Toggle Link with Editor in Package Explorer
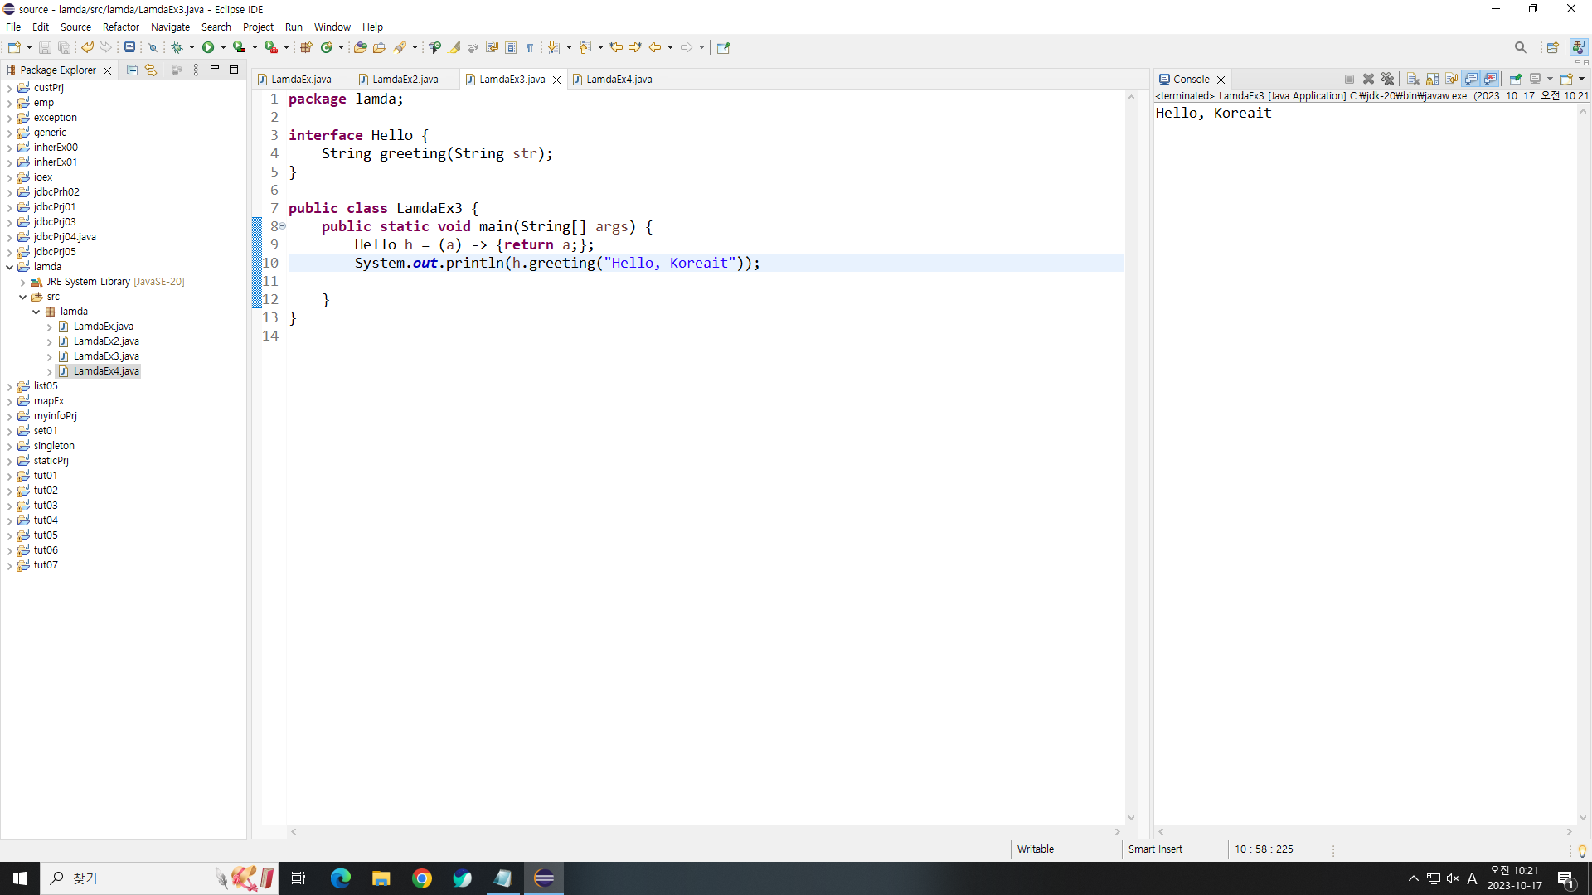Image resolution: width=1592 pixels, height=895 pixels. pos(151,70)
